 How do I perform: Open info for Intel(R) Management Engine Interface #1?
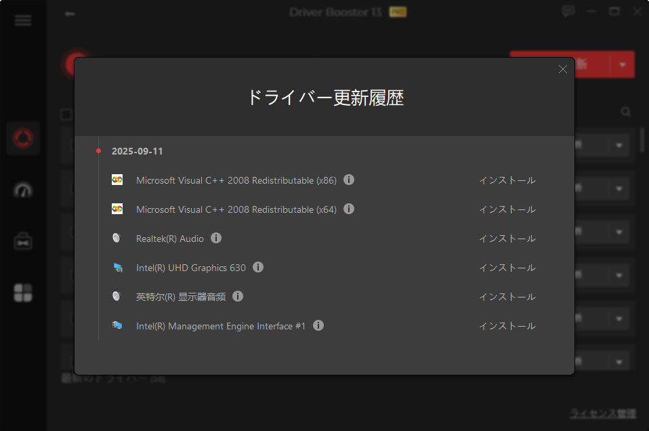(318, 325)
